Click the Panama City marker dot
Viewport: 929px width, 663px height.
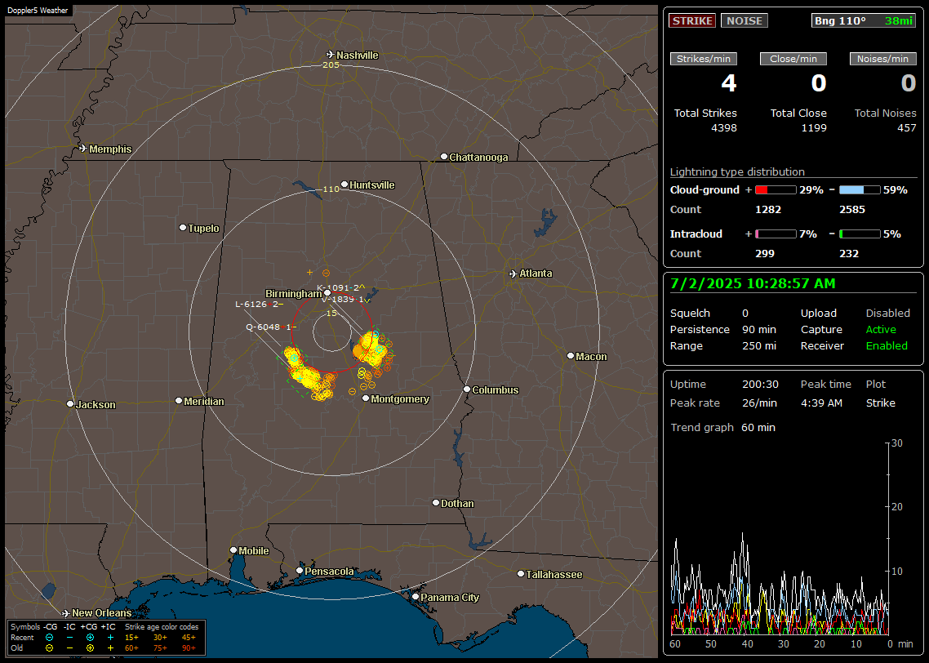[x=416, y=597]
